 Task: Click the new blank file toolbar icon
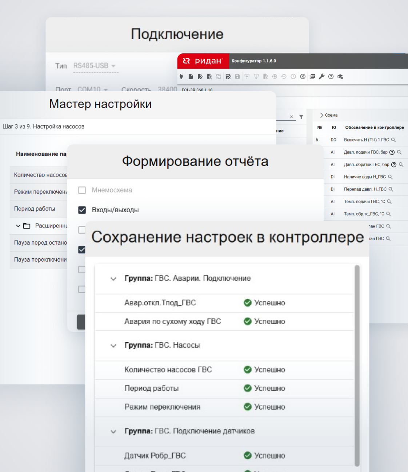[191, 77]
